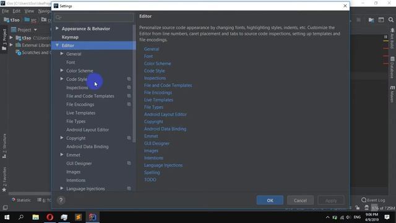Expand Code Style tree arrow

click(62, 79)
